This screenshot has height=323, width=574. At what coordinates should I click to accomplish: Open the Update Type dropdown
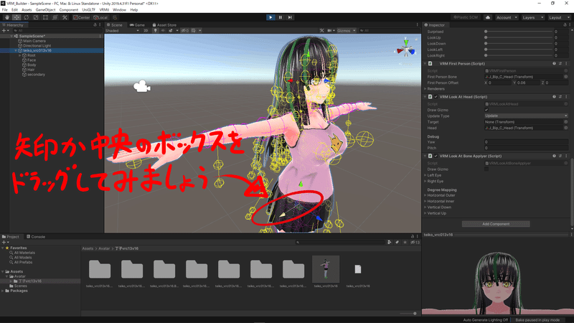point(526,116)
